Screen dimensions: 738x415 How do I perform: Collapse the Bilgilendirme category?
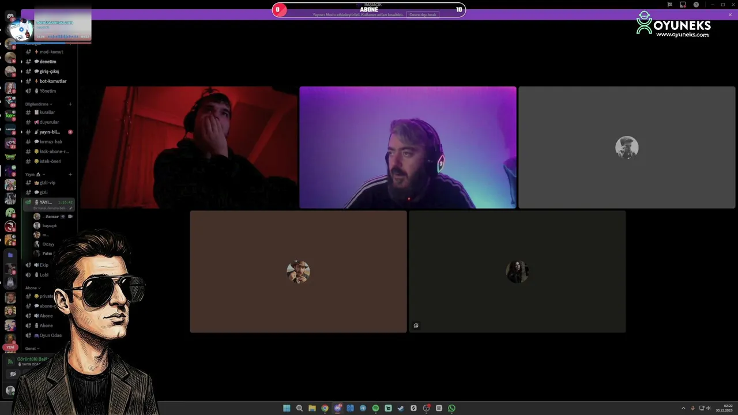click(x=39, y=104)
